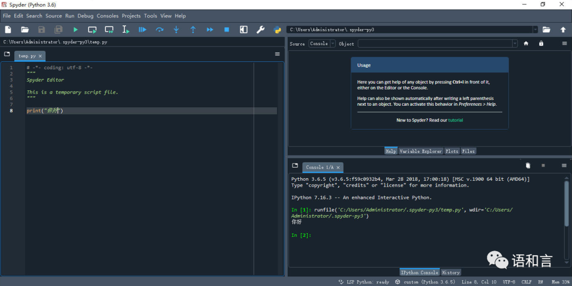572x286 pixels.
Task: Click Run current cell toolbar icon
Action: (x=92, y=30)
